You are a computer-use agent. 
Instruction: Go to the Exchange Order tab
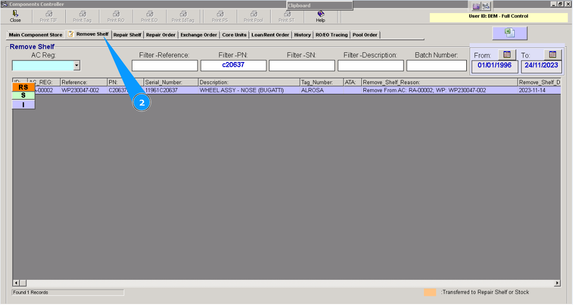click(199, 35)
